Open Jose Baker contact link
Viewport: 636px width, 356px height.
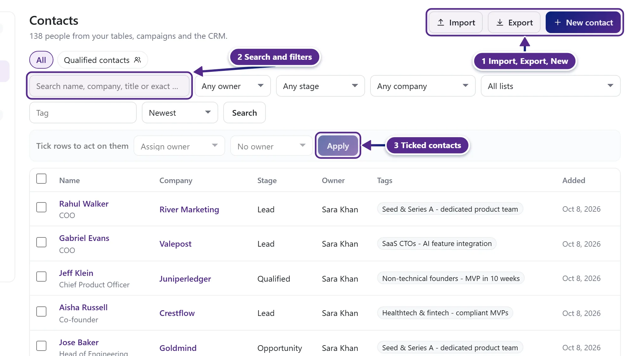coord(79,342)
